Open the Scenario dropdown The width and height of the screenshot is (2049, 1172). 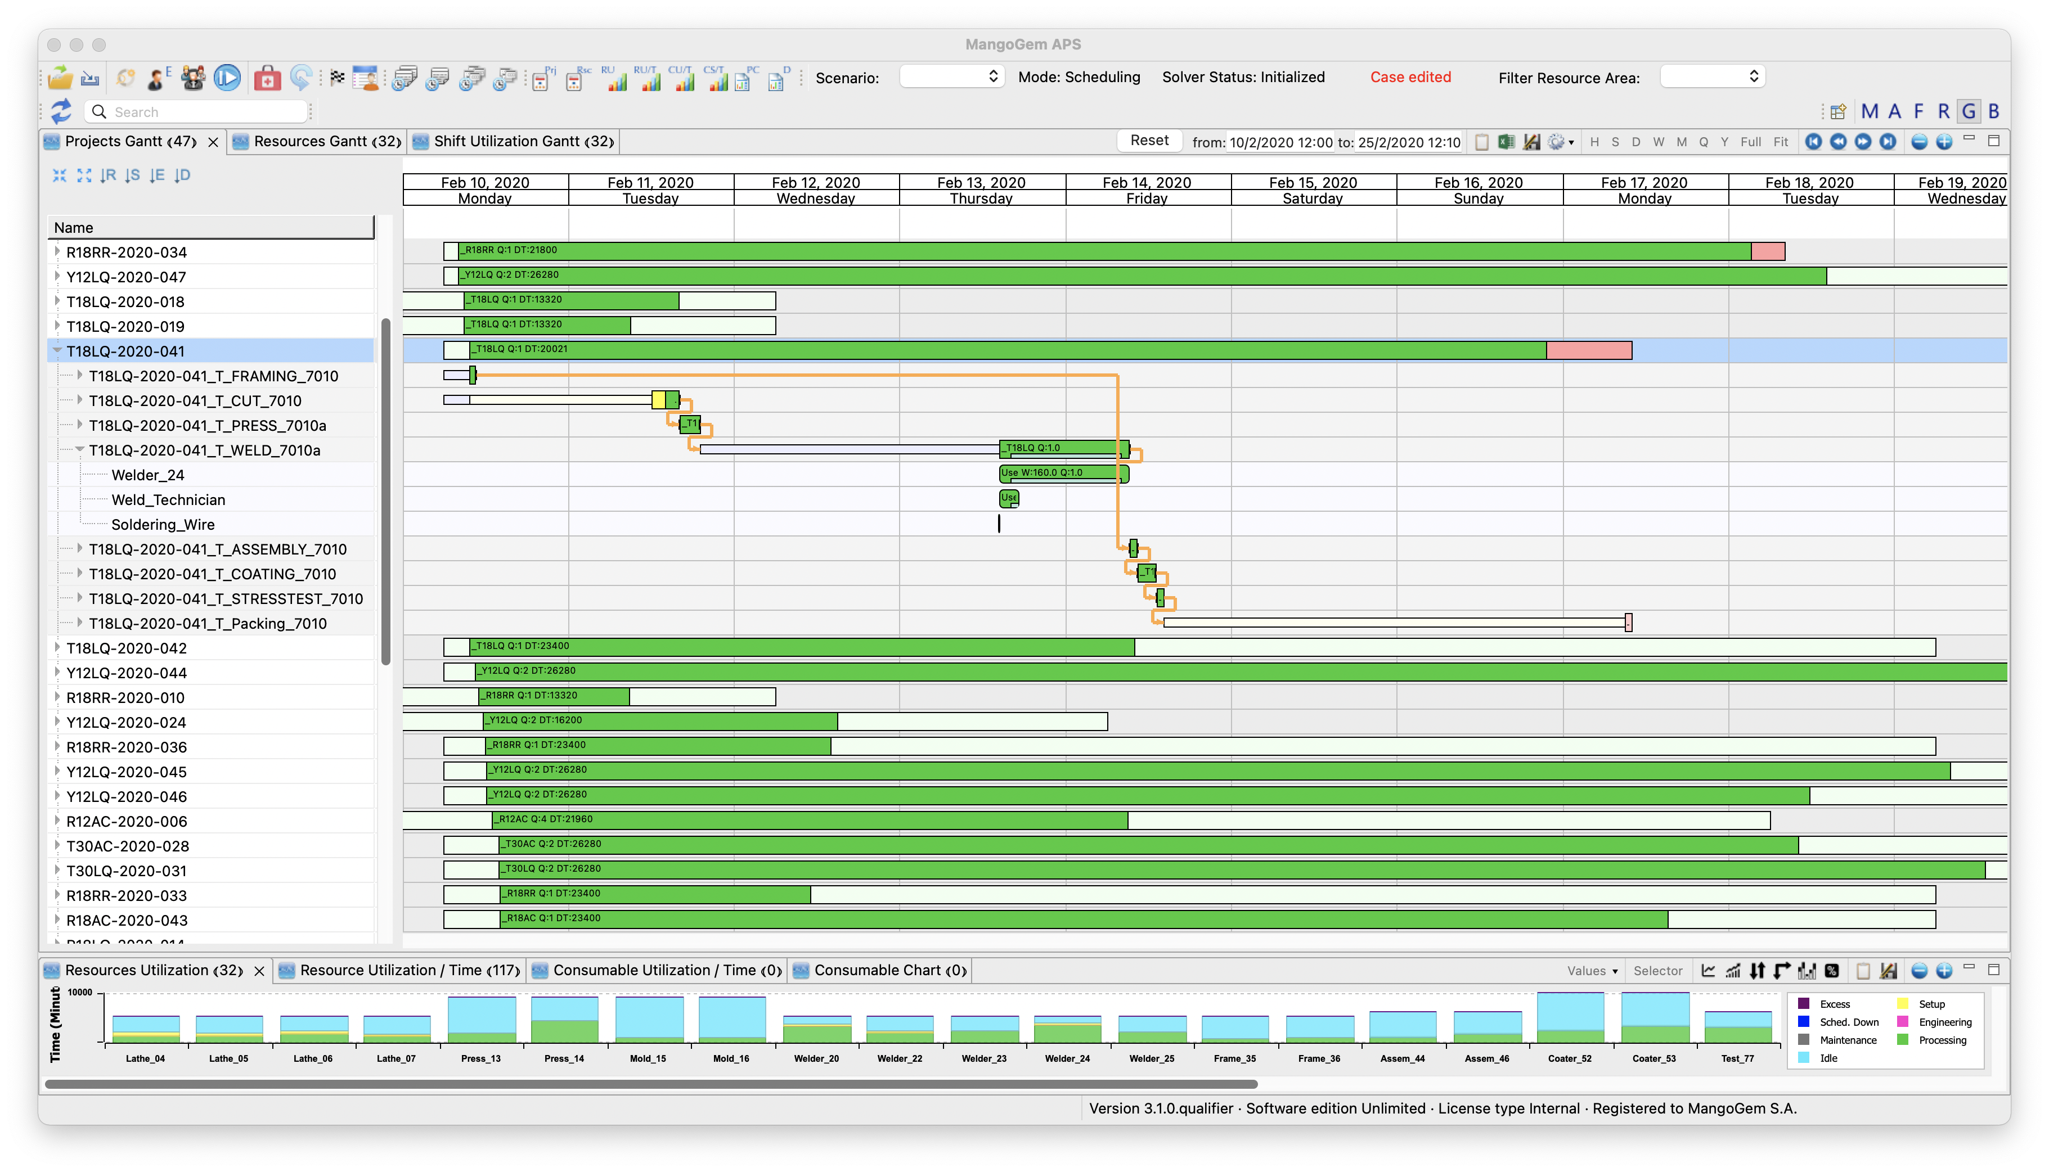[x=951, y=76]
